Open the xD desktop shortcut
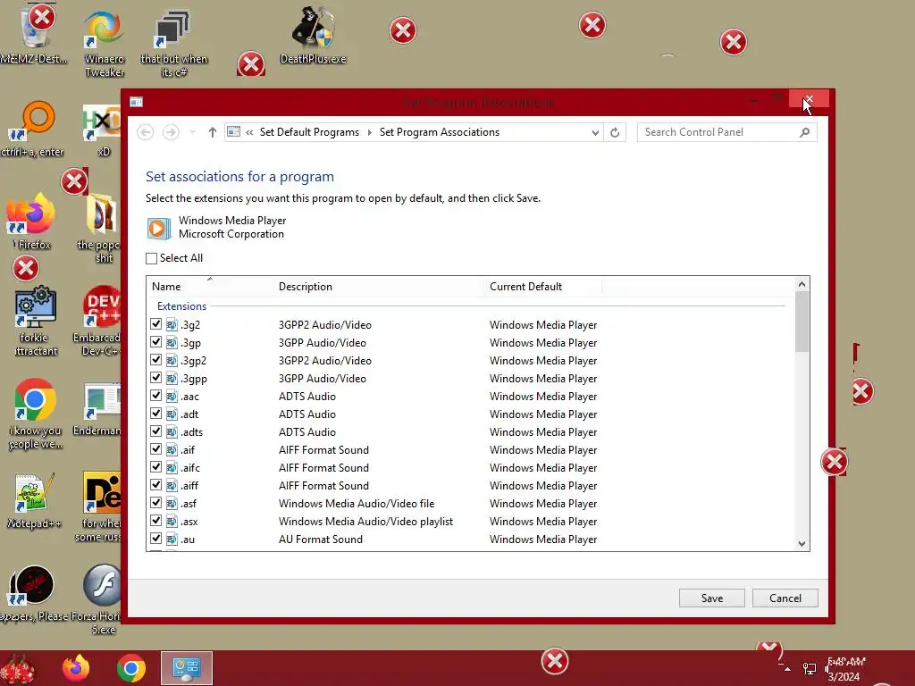The height and width of the screenshot is (686, 915). tap(103, 130)
